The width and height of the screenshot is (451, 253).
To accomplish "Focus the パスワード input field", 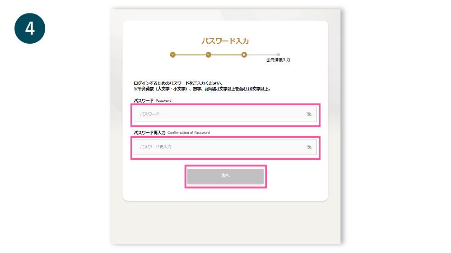I will click(x=225, y=114).
